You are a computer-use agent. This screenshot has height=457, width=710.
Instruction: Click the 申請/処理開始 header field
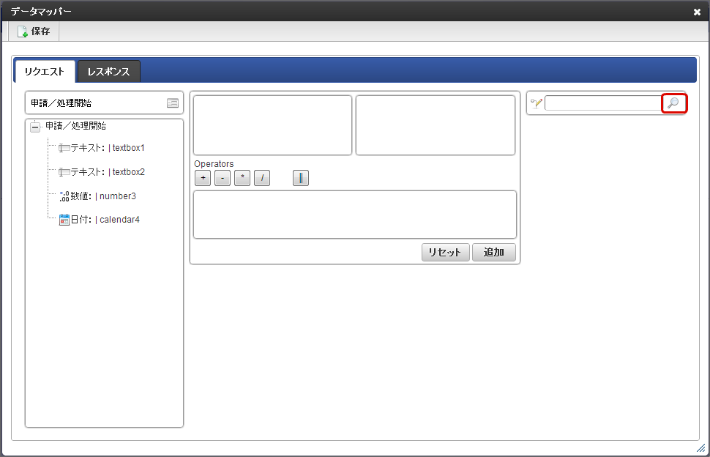click(104, 103)
